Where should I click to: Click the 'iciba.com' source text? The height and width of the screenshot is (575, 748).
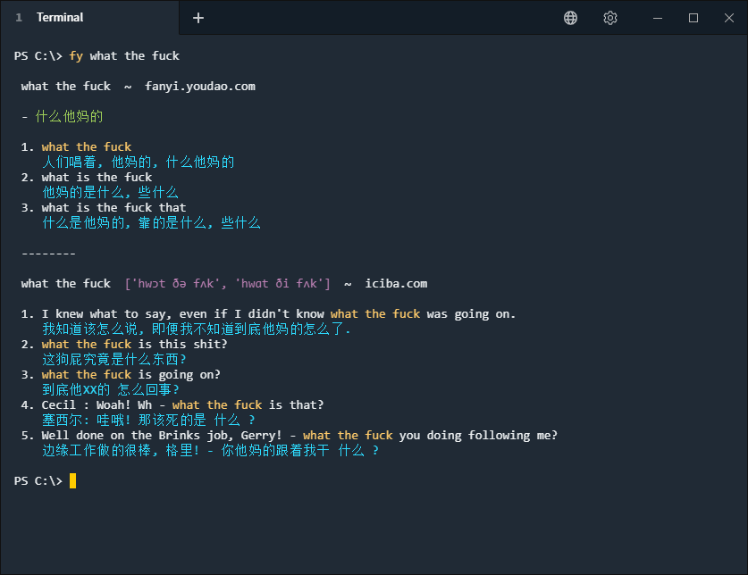pos(396,284)
